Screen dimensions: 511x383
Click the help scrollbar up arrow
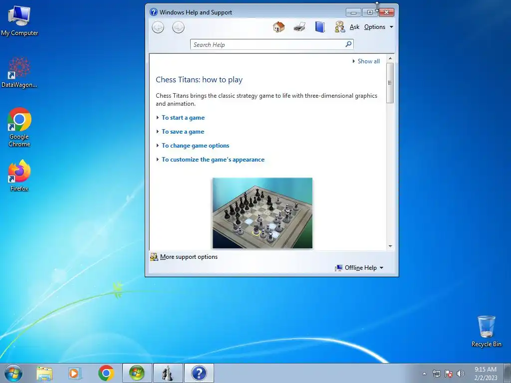[390, 58]
